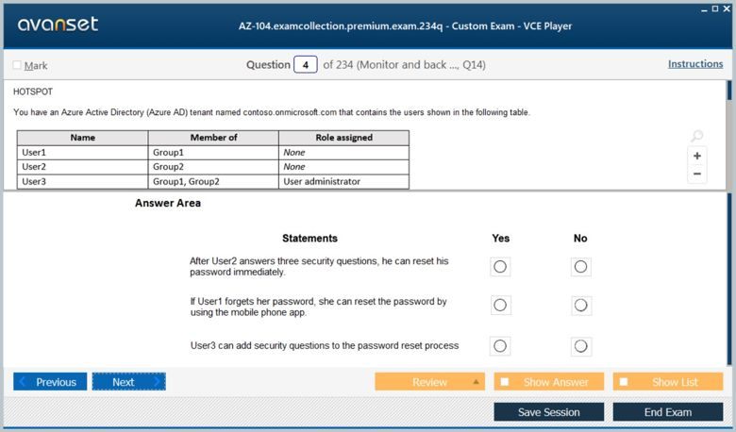Select Yes for User2 security questions statement
Image resolution: width=736 pixels, height=432 pixels.
click(500, 267)
